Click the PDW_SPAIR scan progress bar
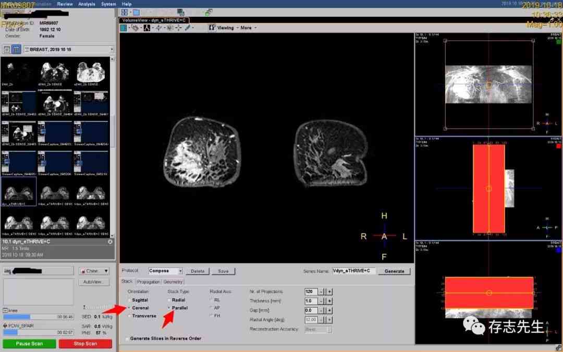The image size is (563, 352). (x=39, y=333)
